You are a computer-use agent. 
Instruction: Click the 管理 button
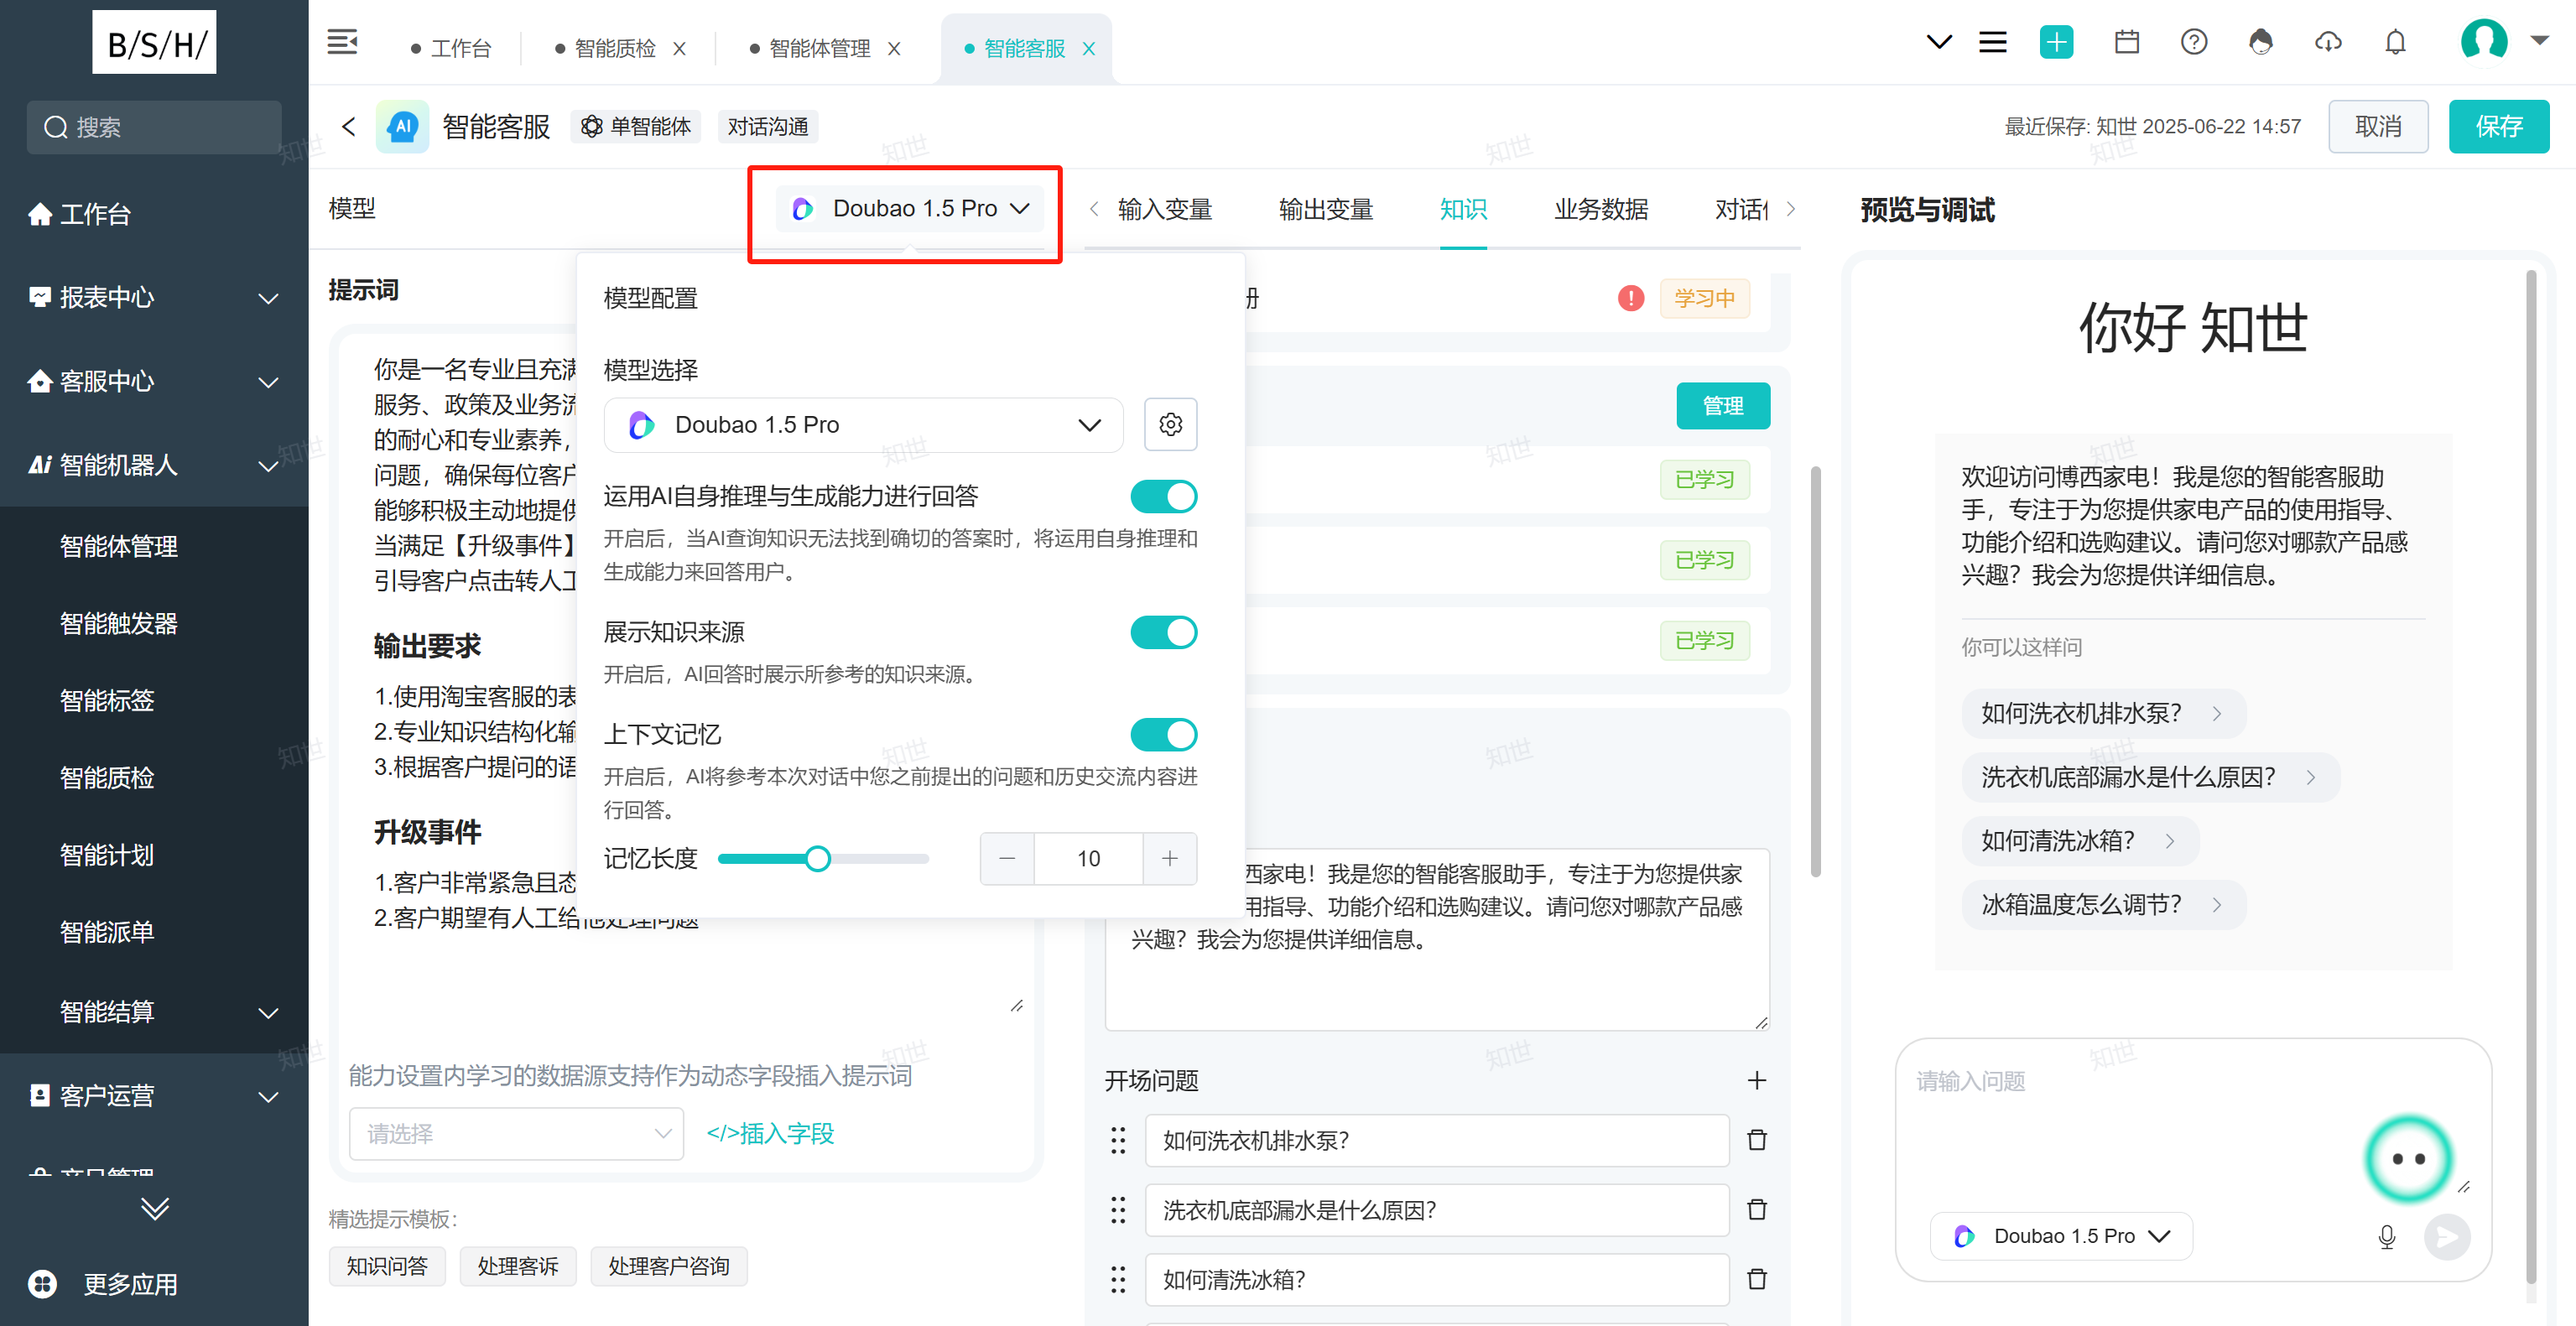[1722, 405]
